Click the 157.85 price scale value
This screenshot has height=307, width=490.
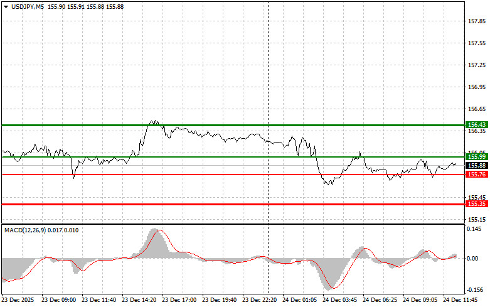click(x=477, y=21)
